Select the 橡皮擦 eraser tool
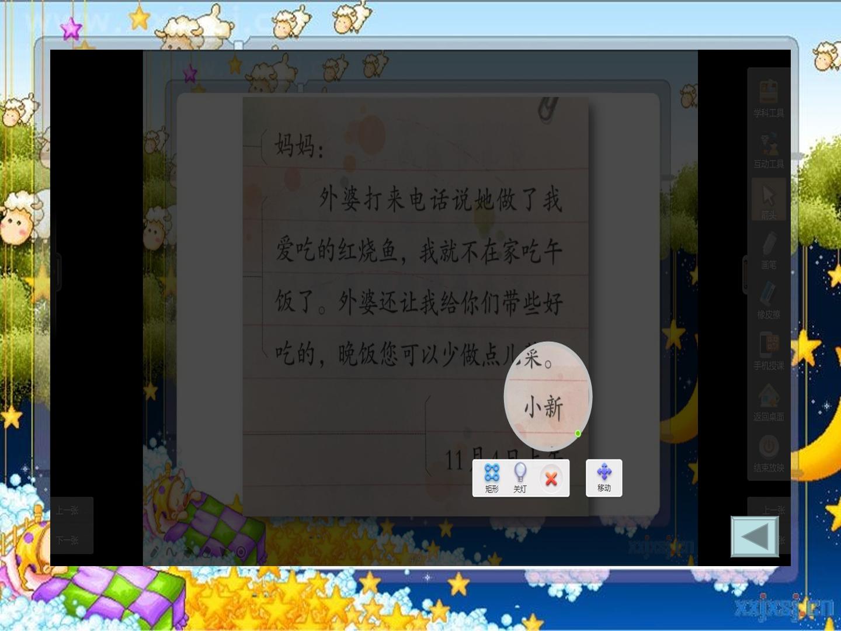 tap(769, 301)
